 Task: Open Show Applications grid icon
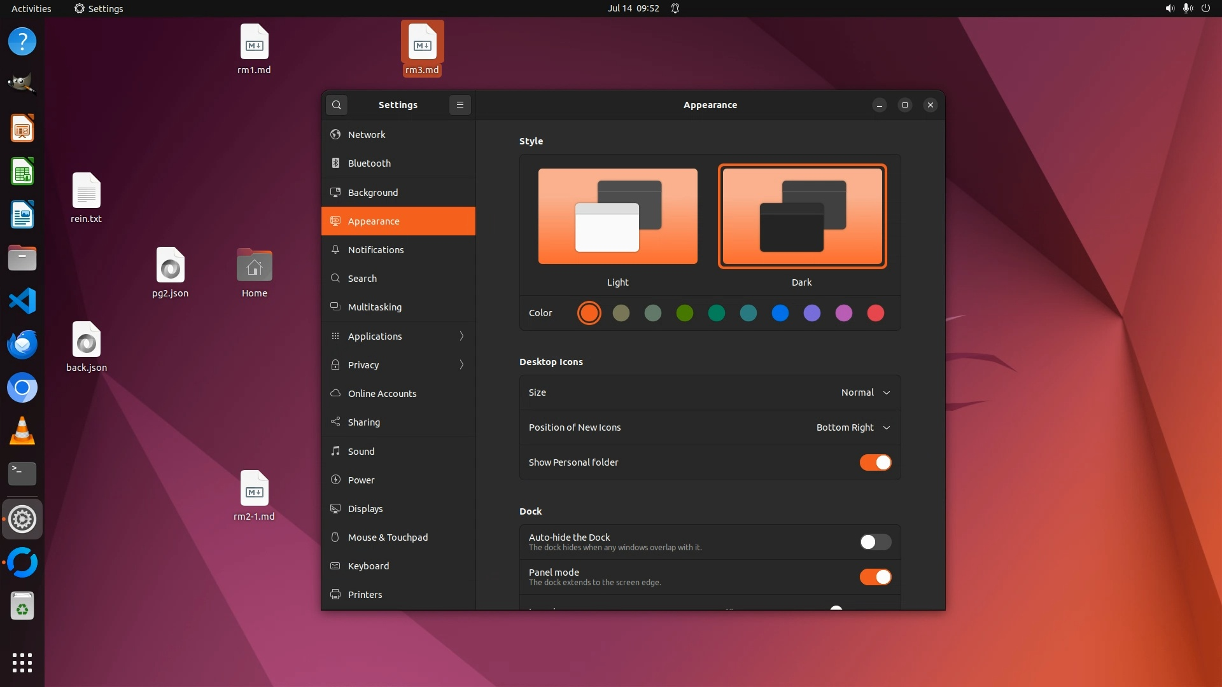22,662
